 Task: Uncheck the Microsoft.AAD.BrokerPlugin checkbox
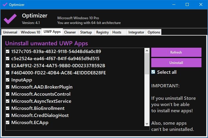(8, 87)
